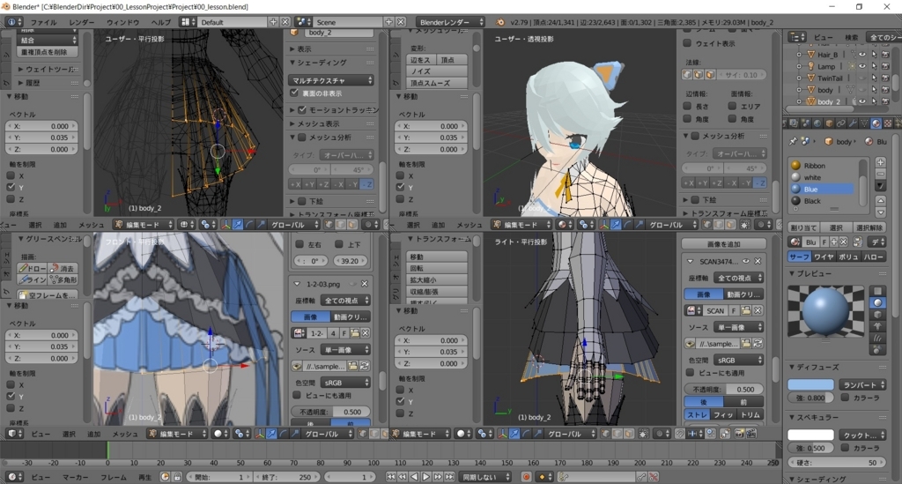Switch to ワイヤ material type tab

[824, 257]
